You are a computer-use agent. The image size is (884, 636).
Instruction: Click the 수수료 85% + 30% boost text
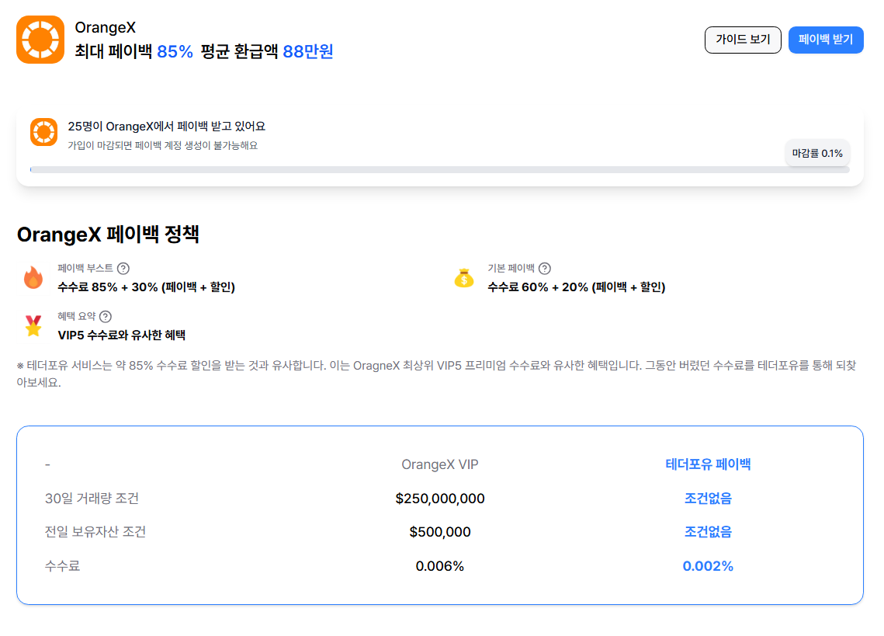click(146, 287)
